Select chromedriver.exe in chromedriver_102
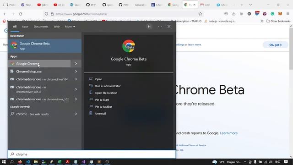 point(39,99)
